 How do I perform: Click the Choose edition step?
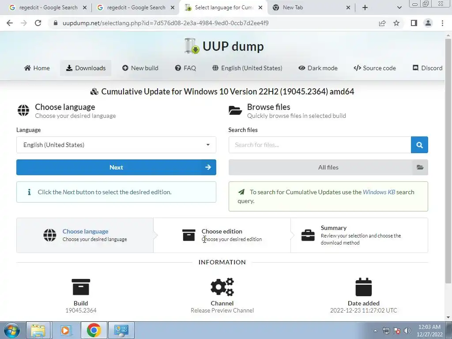(222, 235)
